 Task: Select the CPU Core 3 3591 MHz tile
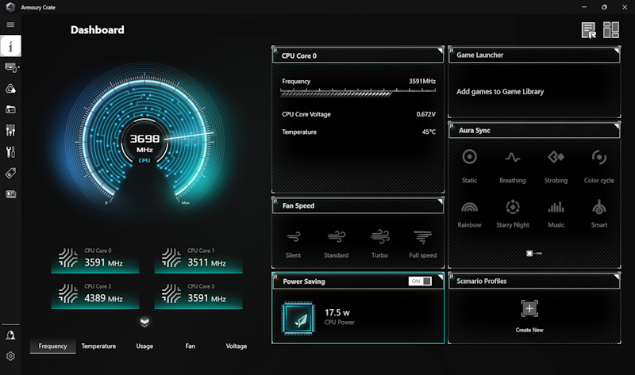[198, 294]
